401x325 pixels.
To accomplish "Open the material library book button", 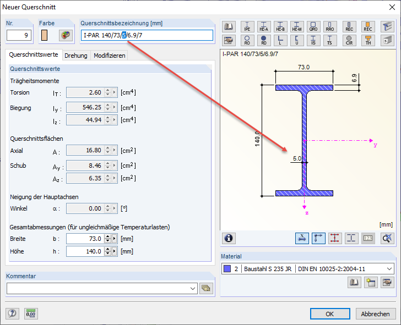I will coord(354,282).
